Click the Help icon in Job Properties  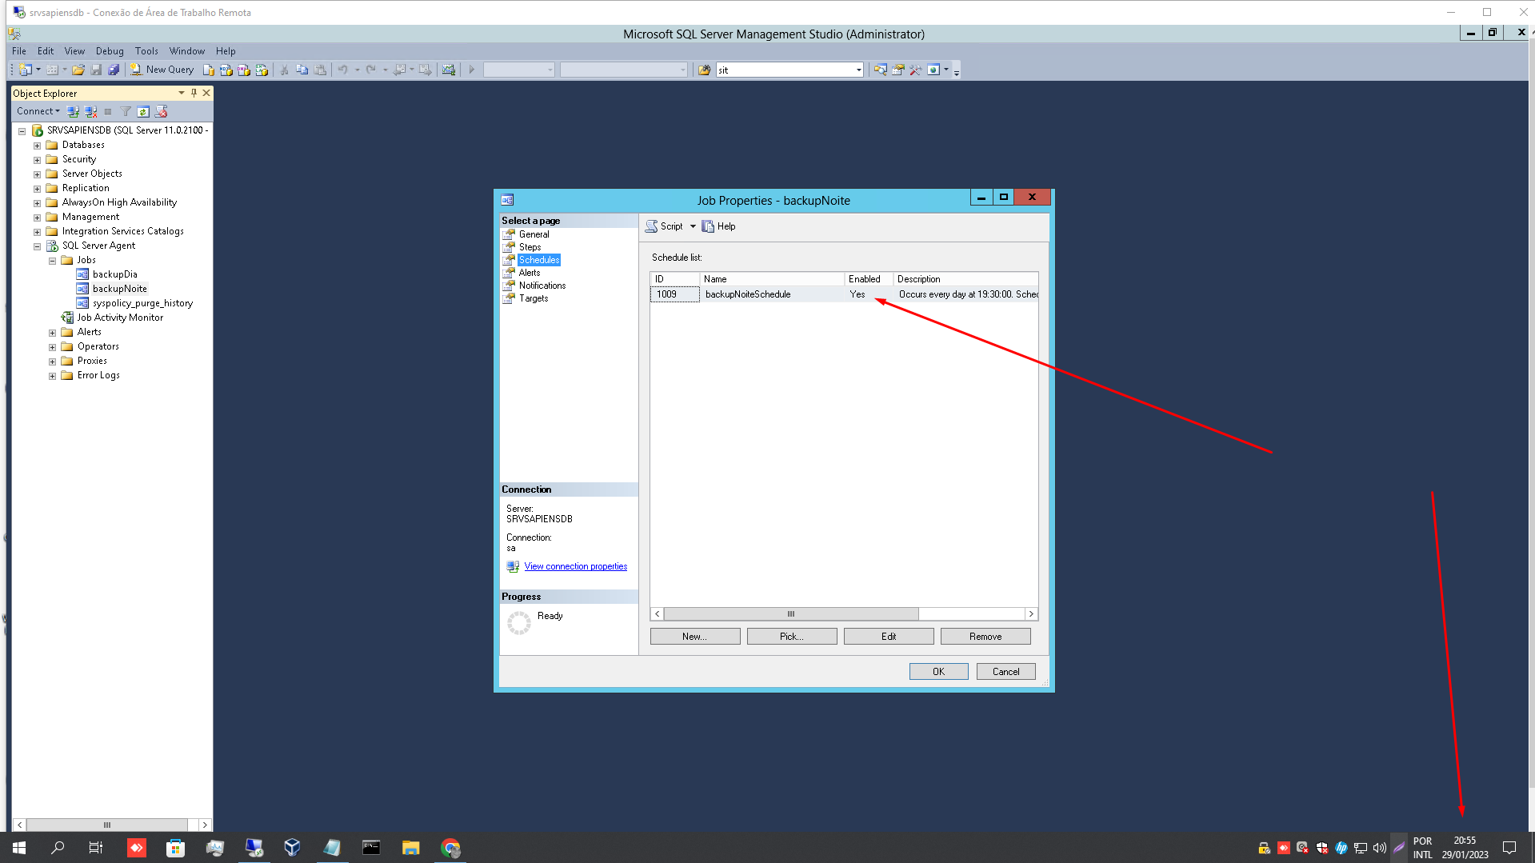pos(708,226)
